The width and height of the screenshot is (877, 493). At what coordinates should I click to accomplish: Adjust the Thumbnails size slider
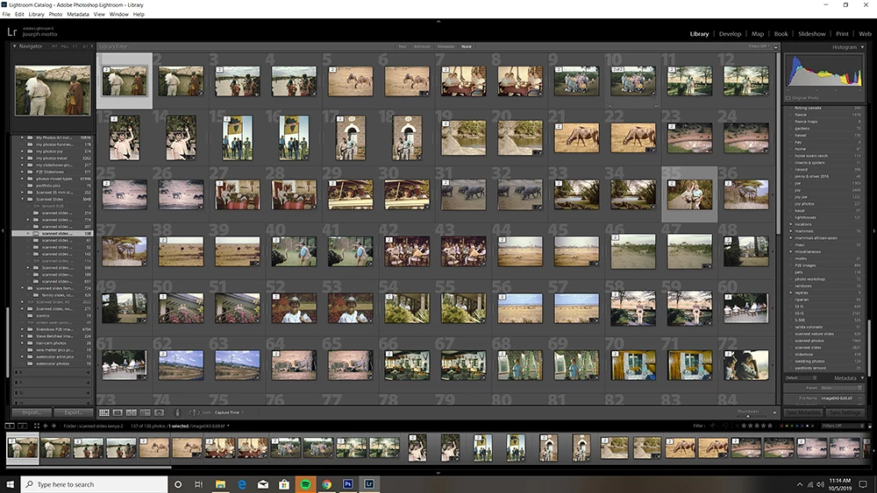tap(748, 415)
